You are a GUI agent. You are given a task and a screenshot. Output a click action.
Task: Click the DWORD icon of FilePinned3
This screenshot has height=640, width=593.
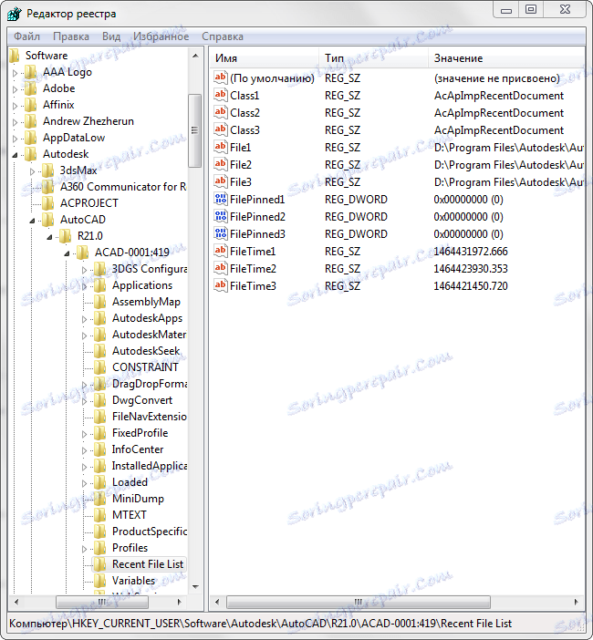220,233
